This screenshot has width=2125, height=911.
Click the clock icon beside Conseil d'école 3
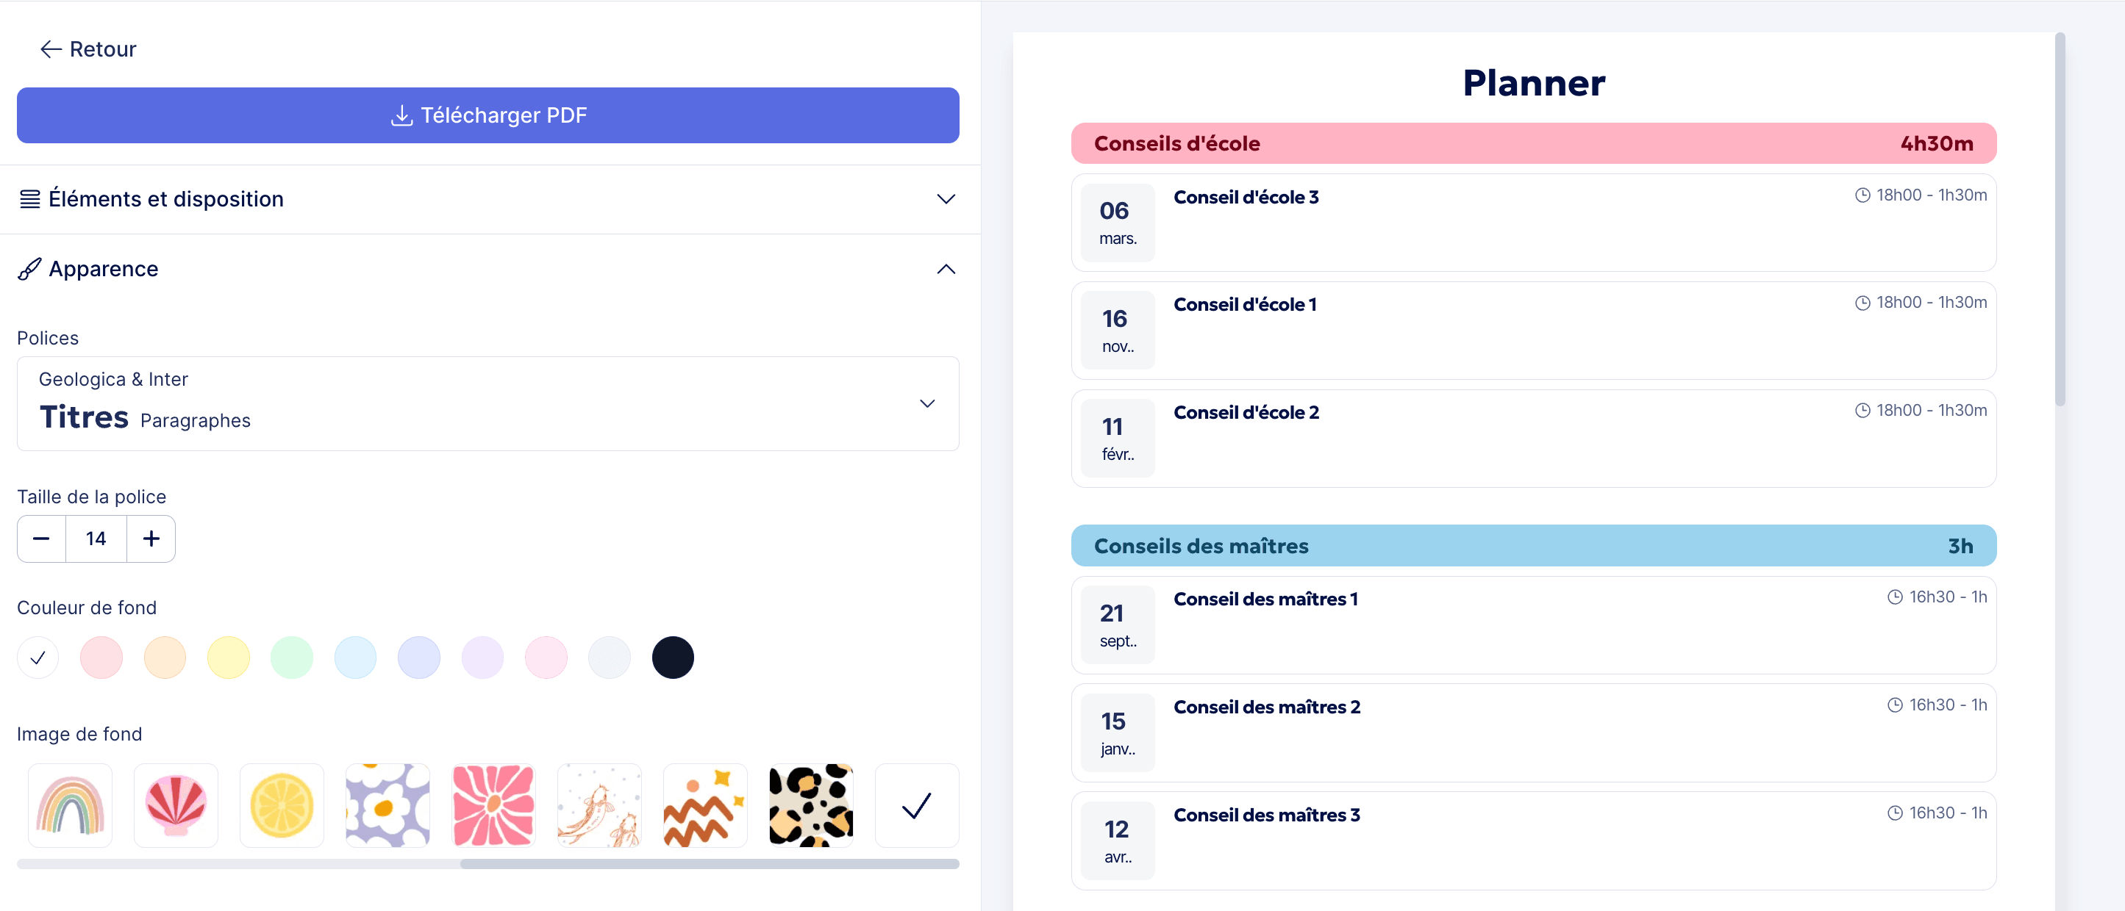[x=1862, y=195]
